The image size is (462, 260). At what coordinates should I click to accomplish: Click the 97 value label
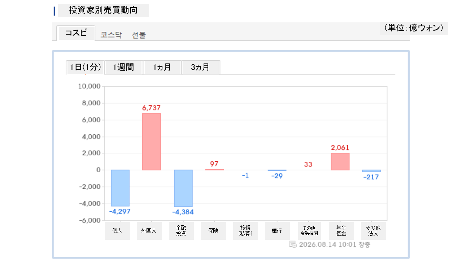point(214,164)
